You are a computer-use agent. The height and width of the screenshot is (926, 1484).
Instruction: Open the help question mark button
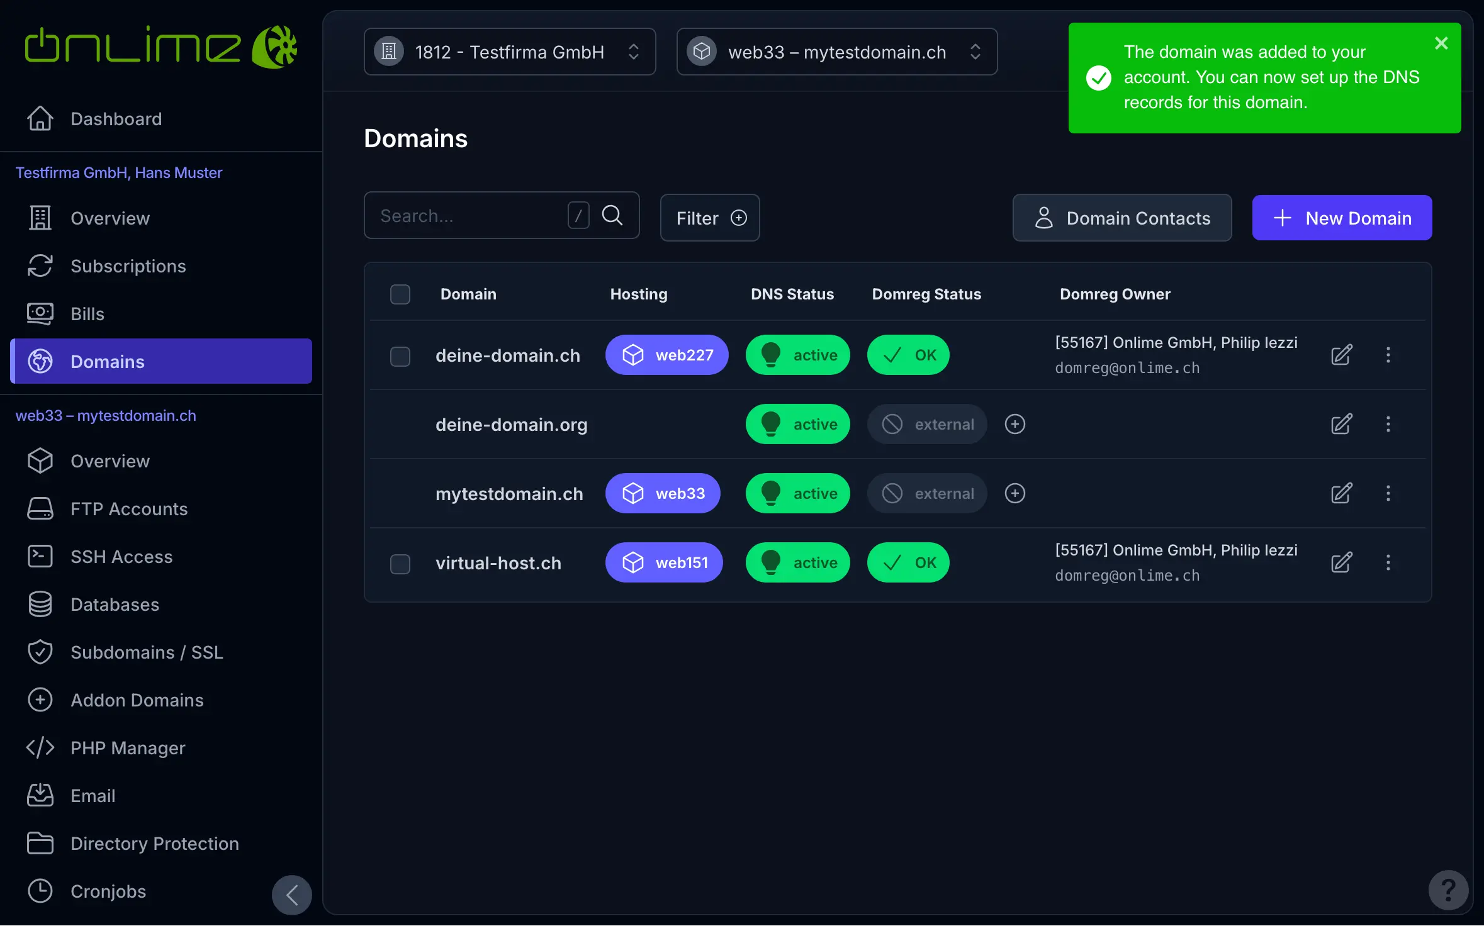(1448, 890)
